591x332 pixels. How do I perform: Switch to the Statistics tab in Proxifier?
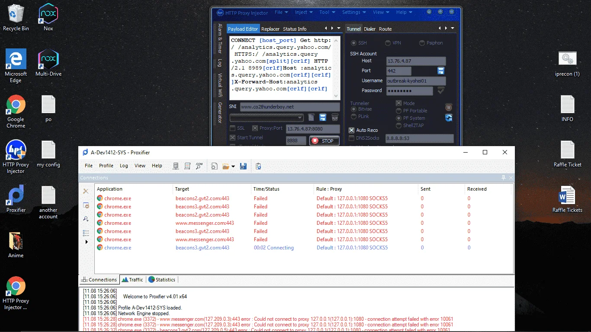coord(162,280)
